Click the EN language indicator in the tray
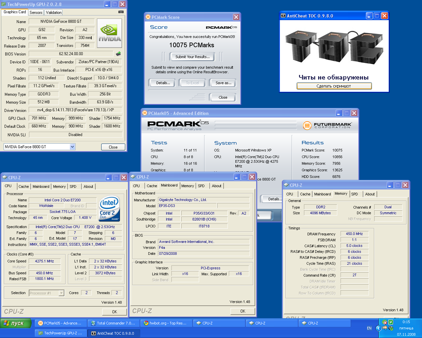 pos(369,328)
